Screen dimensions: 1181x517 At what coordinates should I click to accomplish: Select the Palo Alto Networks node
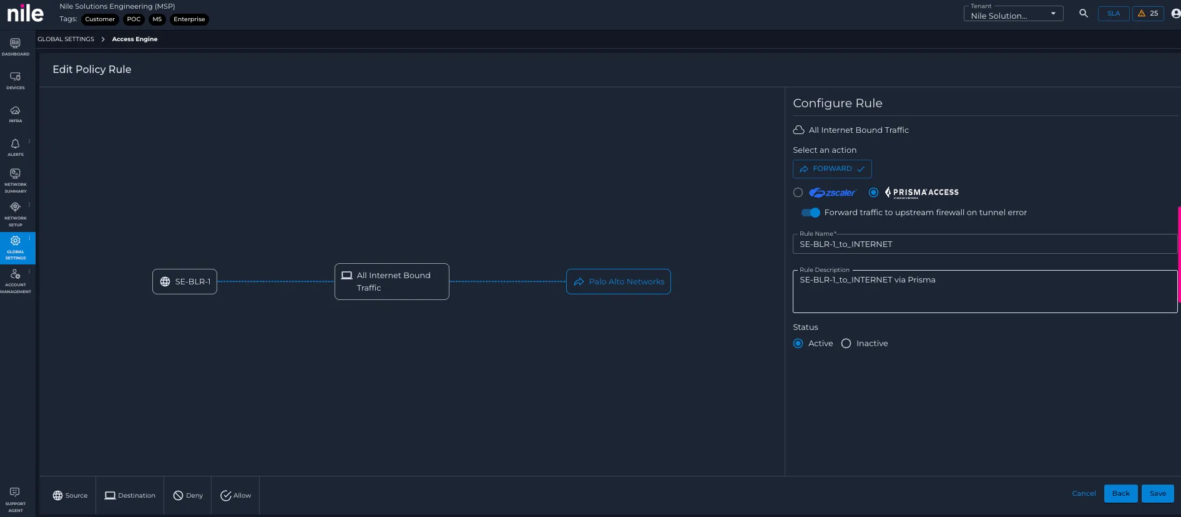tap(619, 282)
